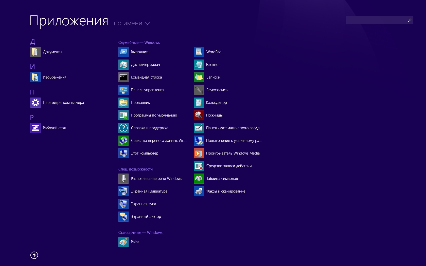Open Snipping Tool (Ножницы) icon
Image resolution: width=426 pixels, height=266 pixels.
(199, 115)
